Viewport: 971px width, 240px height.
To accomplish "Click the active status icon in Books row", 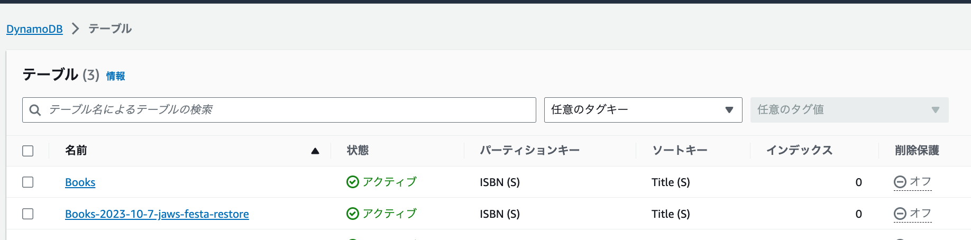I will tap(352, 182).
